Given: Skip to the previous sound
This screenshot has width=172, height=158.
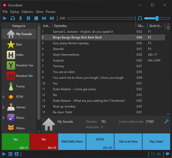Looking at the screenshot, I should coord(44,18).
